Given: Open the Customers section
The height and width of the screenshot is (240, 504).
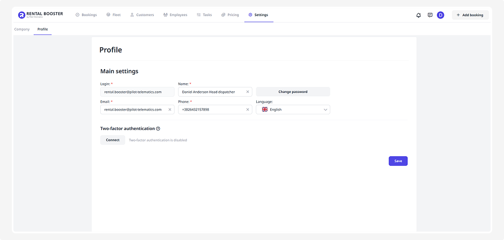Looking at the screenshot, I should [142, 15].
